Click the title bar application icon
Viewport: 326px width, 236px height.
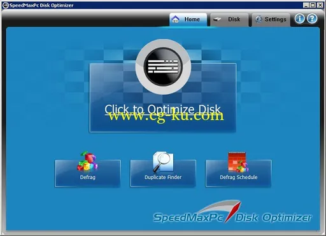click(x=6, y=5)
